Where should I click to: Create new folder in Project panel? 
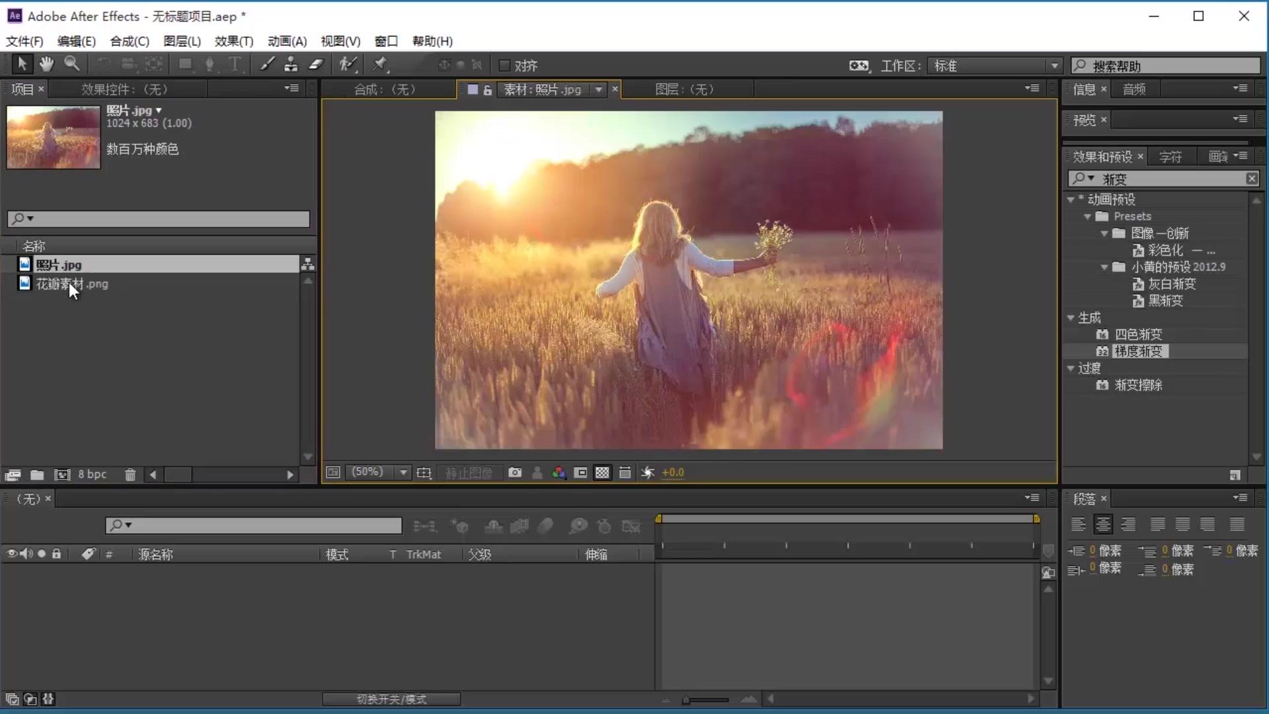(x=37, y=475)
